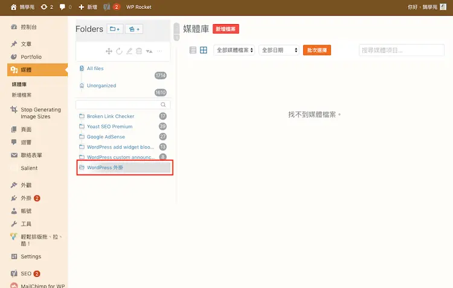
Task: Click the rename folder pencil icon
Action: 129,51
